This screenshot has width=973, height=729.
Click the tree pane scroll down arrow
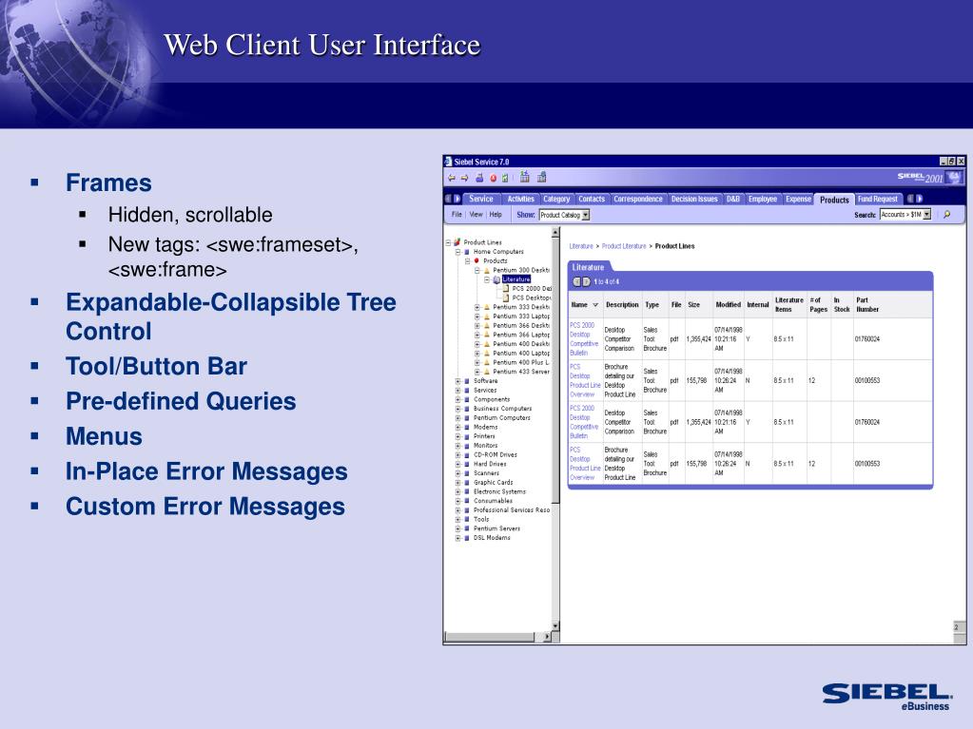point(556,625)
